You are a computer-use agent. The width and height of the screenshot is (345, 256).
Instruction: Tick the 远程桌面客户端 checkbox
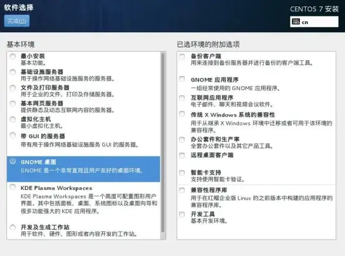pyautogui.click(x=182, y=155)
